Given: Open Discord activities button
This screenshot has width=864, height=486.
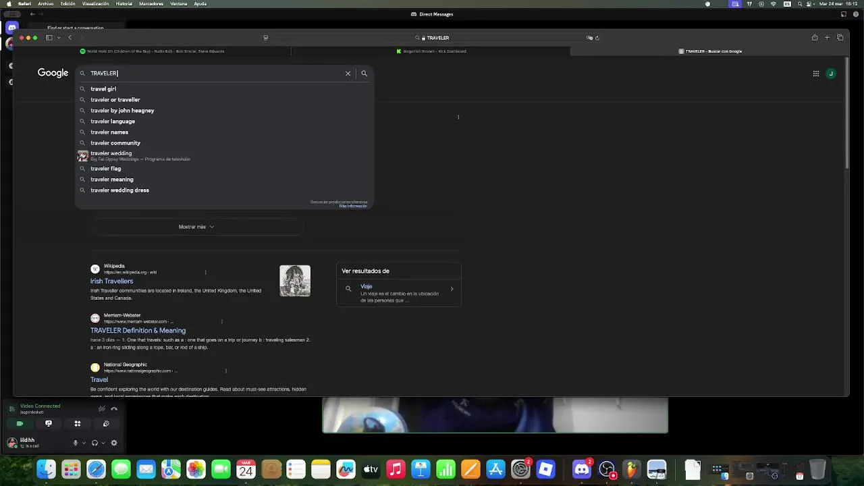Looking at the screenshot, I should pos(78,424).
